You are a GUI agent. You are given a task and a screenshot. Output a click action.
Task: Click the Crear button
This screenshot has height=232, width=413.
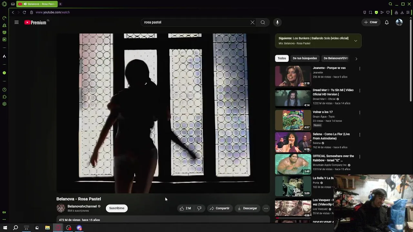click(x=370, y=22)
